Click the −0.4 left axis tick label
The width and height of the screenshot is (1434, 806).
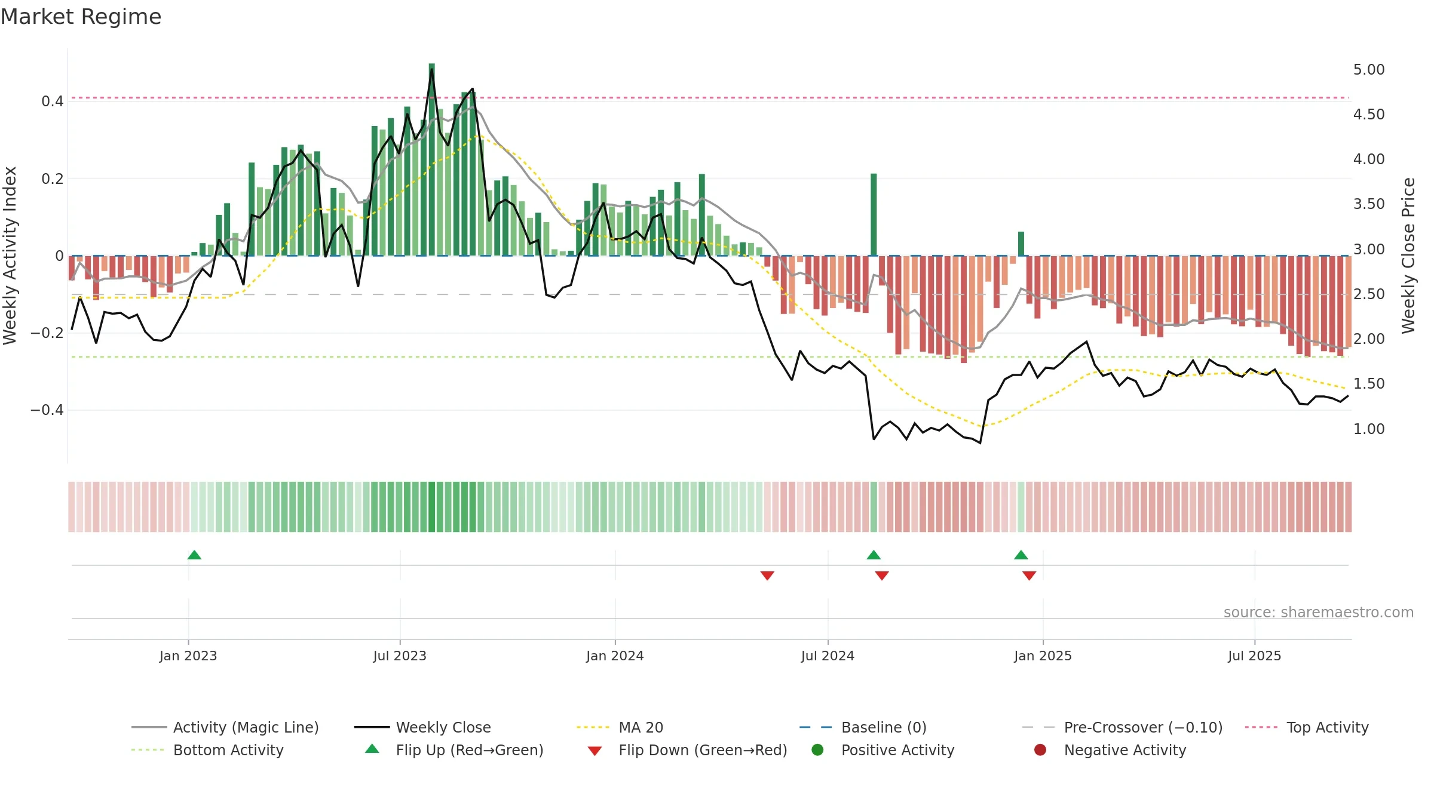pyautogui.click(x=47, y=410)
